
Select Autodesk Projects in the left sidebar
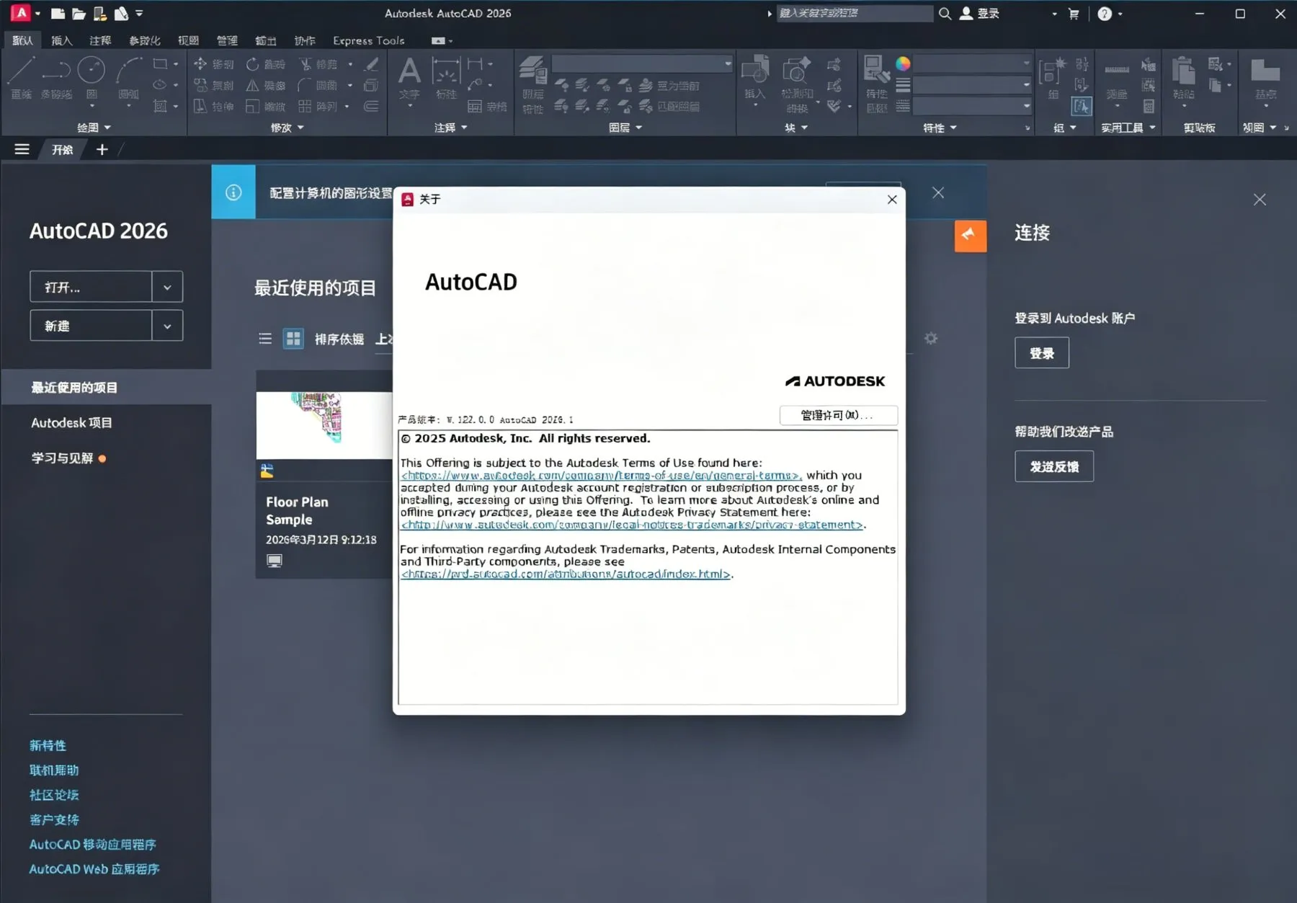point(71,423)
